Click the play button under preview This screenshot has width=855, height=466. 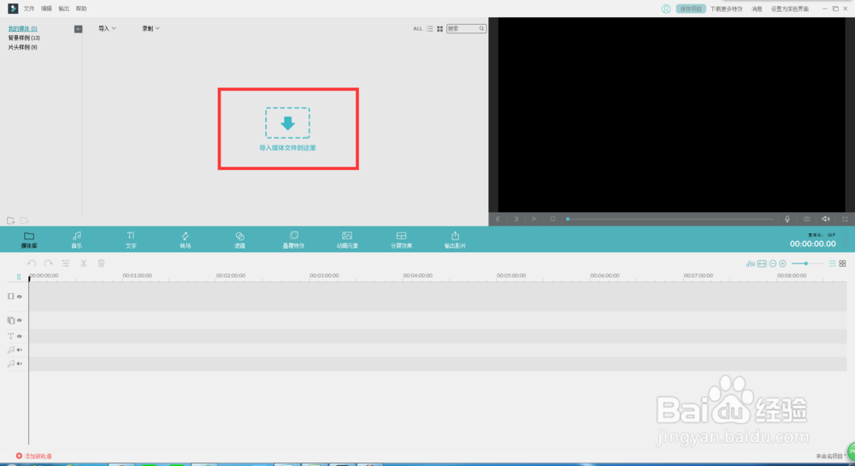(534, 219)
